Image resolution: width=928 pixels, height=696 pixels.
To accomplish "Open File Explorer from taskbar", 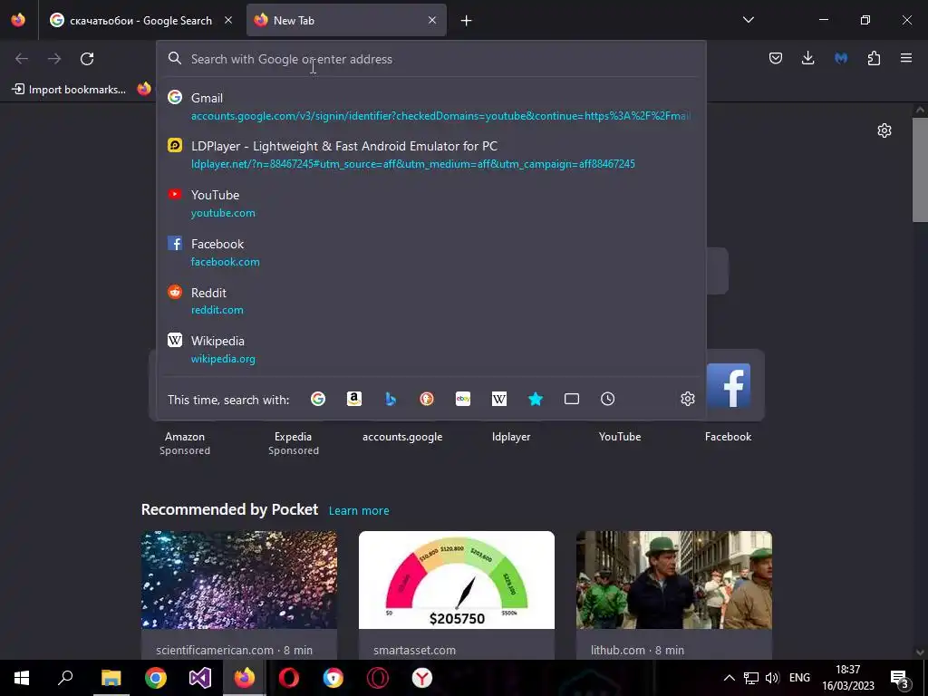I will pos(111,678).
